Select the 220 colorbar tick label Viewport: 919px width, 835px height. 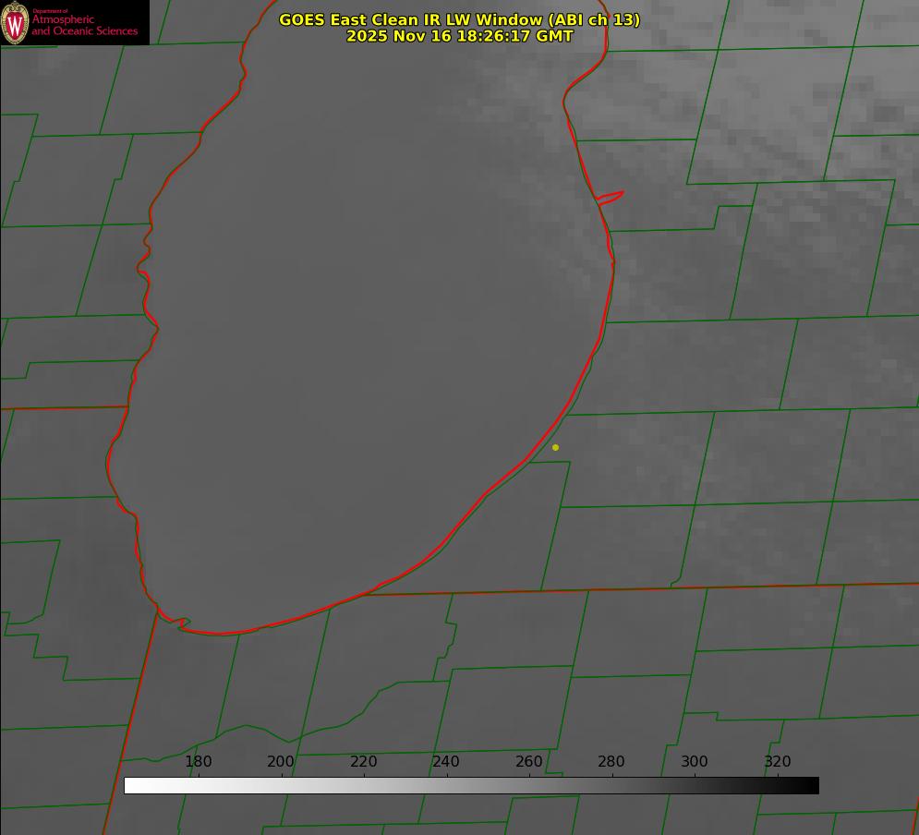(x=364, y=762)
